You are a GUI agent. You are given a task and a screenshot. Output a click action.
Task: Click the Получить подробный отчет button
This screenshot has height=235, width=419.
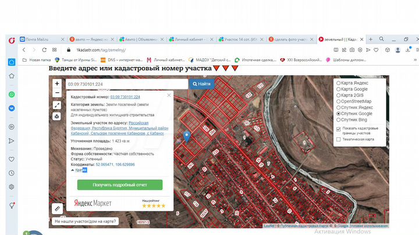point(120,185)
